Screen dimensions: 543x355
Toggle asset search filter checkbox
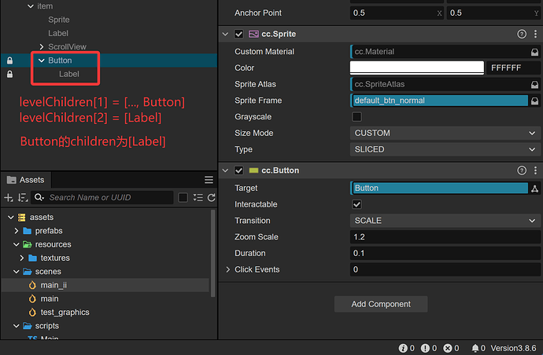pos(183,198)
